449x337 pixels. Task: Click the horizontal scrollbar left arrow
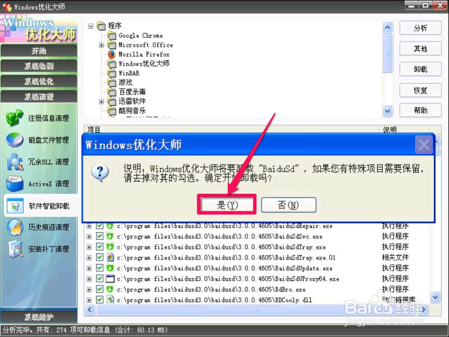[x=90, y=310]
